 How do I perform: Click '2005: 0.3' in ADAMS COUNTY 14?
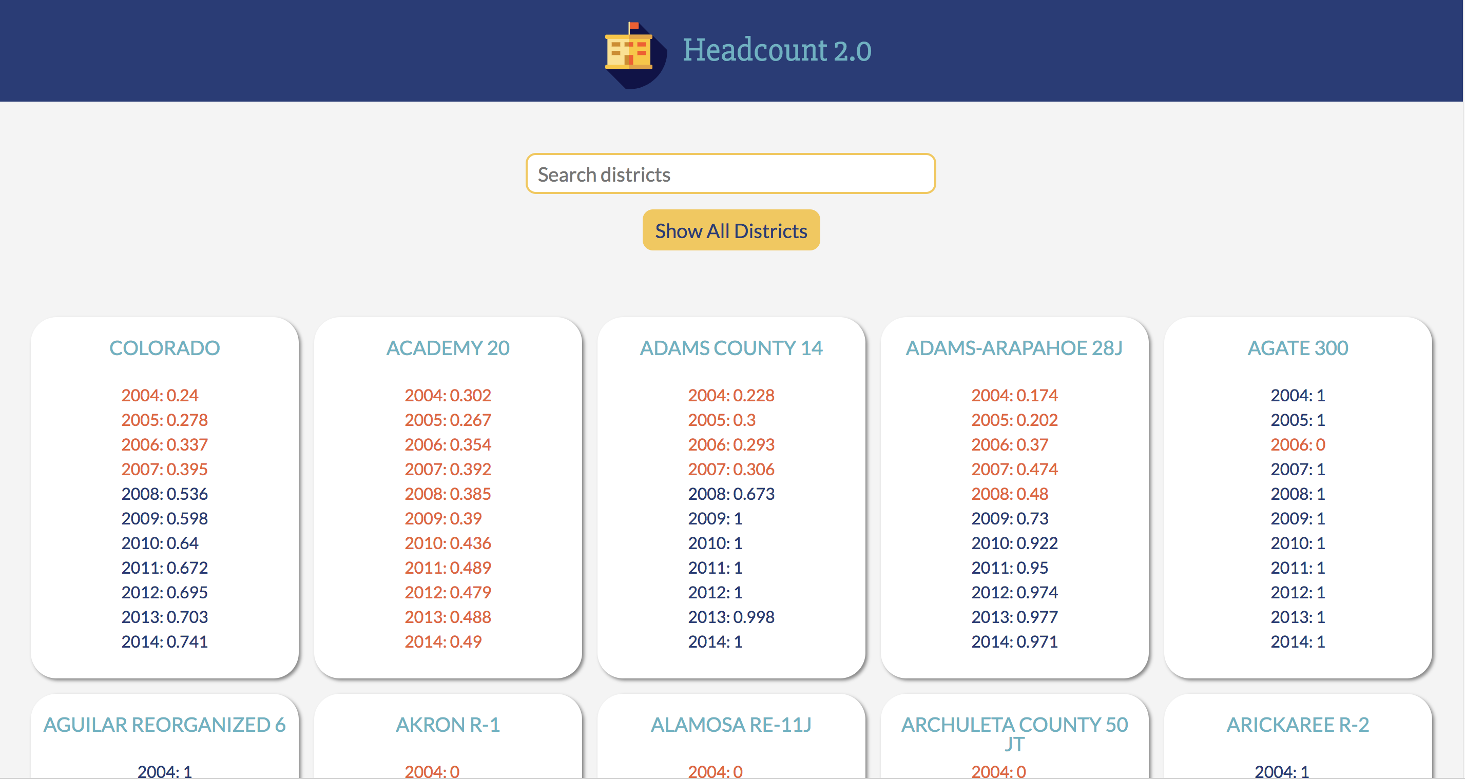click(x=722, y=420)
